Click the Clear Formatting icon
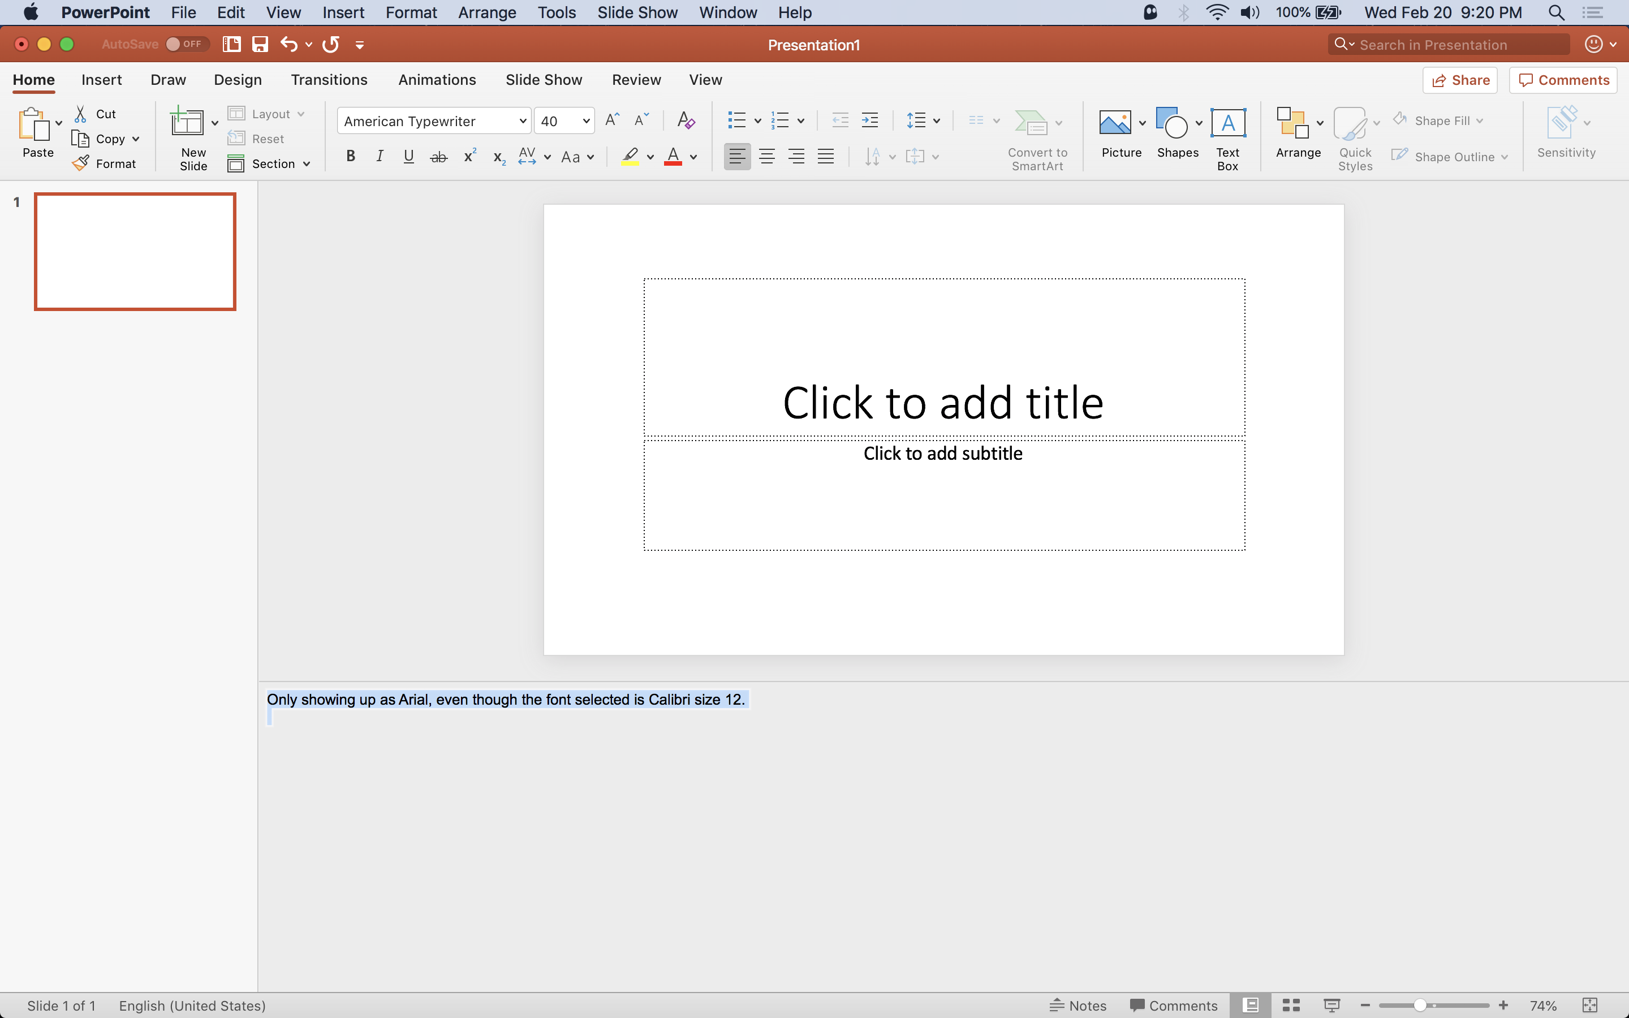 [x=686, y=121]
